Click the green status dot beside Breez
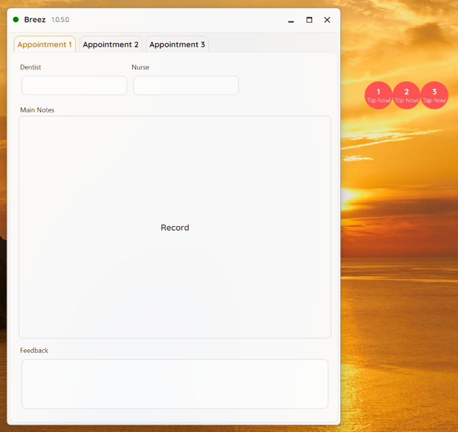This screenshot has width=458, height=432. tap(16, 20)
